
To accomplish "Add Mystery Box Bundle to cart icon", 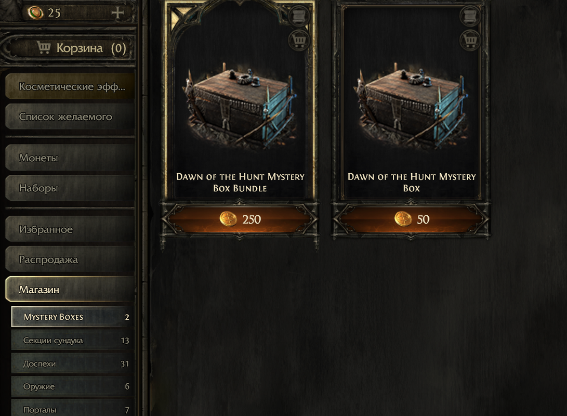I will 299,39.
